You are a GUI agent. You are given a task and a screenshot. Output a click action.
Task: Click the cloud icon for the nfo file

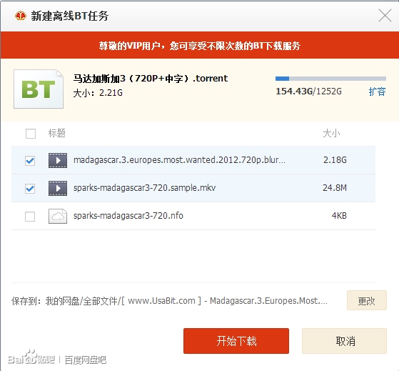pos(58,216)
